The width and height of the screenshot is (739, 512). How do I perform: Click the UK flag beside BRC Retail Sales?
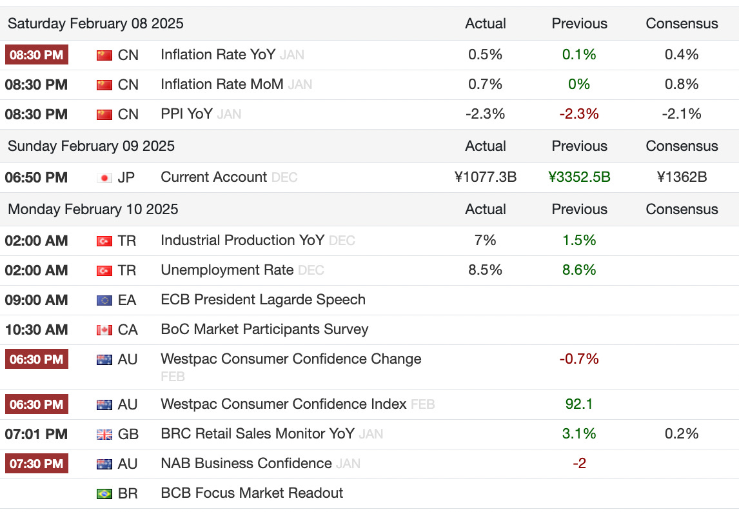point(104,434)
